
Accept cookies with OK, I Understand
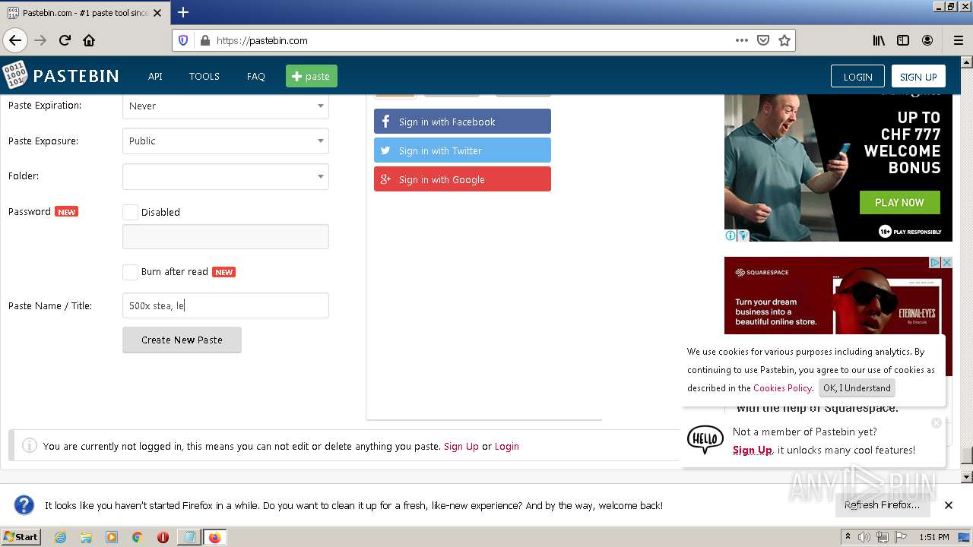pyautogui.click(x=857, y=387)
